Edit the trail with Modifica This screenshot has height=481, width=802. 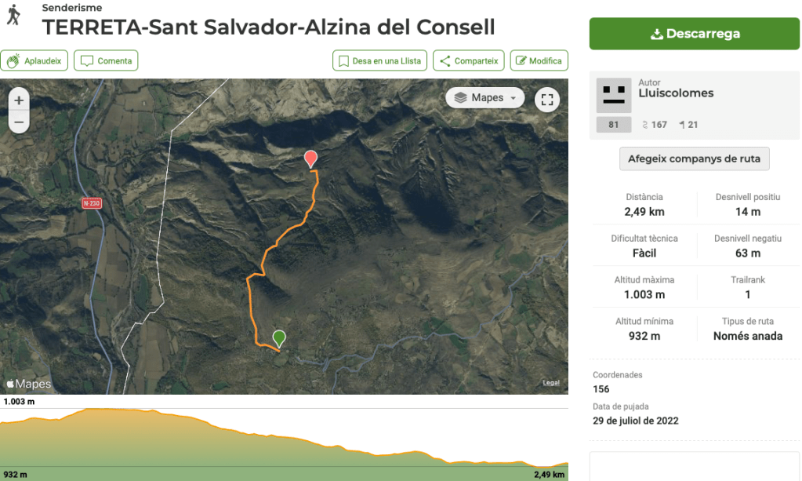coord(539,61)
